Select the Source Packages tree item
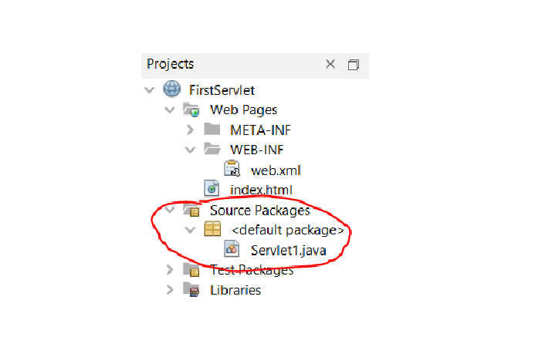Screen dimensions: 552x354 (x=259, y=210)
